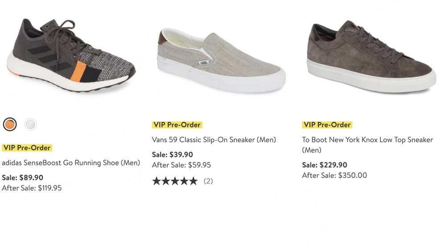Click Vans 59 Classic Slip-On Sneaker title

pos(214,140)
